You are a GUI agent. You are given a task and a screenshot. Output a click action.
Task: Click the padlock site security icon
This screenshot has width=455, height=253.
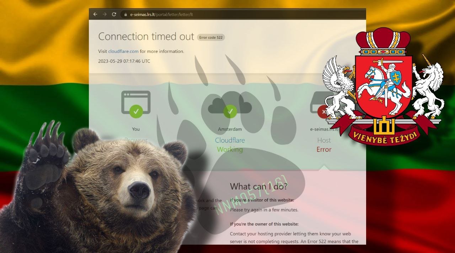tap(125, 15)
